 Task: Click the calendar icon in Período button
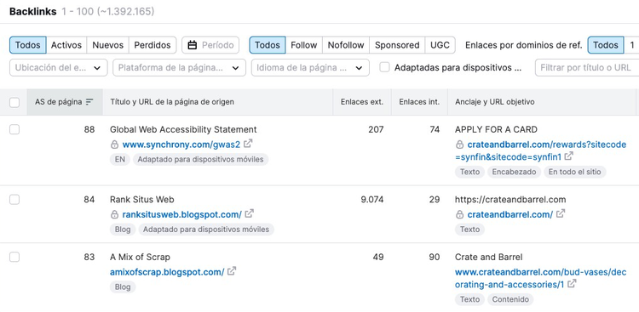click(193, 45)
